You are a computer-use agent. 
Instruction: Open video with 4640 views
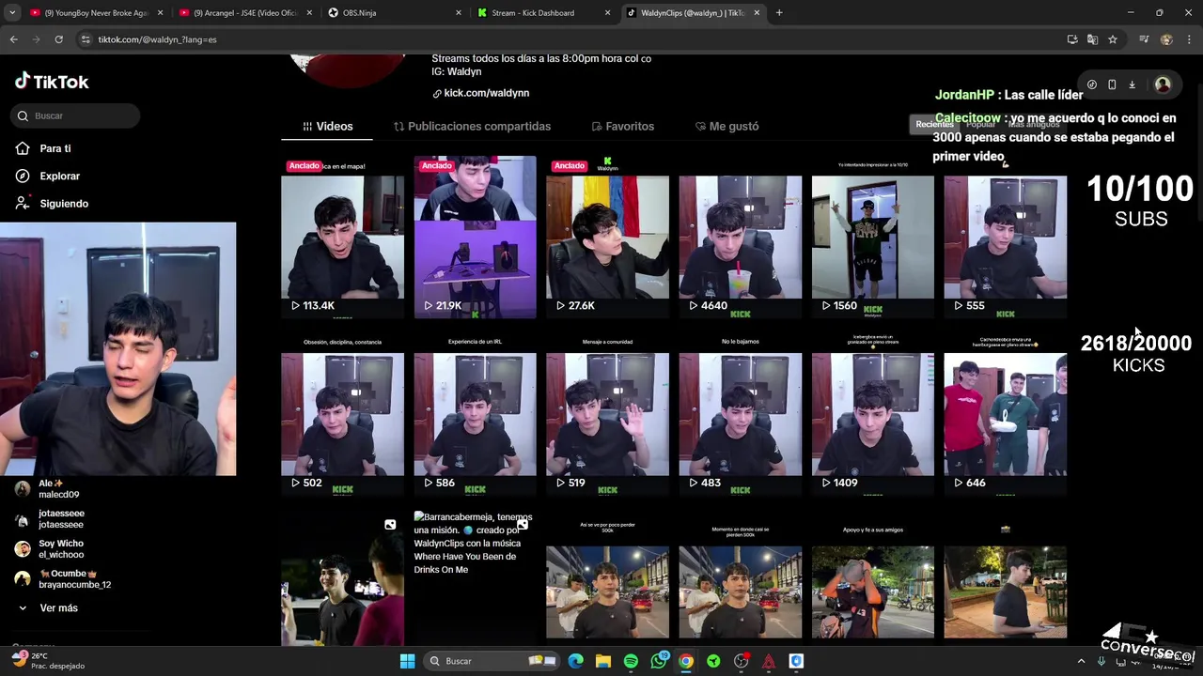click(x=740, y=237)
